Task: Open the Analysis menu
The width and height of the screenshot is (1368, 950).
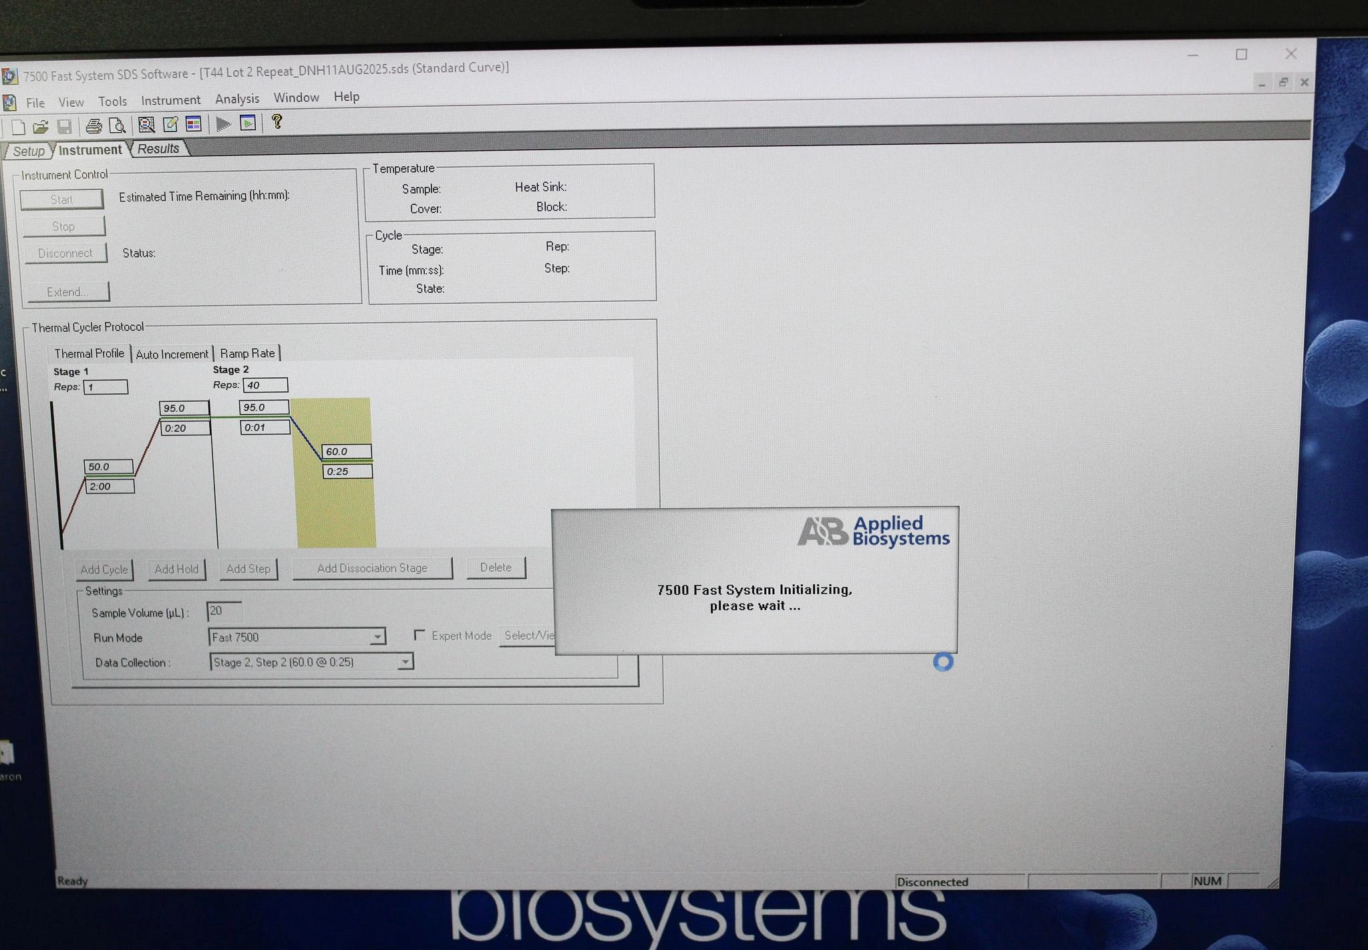Action: (236, 99)
